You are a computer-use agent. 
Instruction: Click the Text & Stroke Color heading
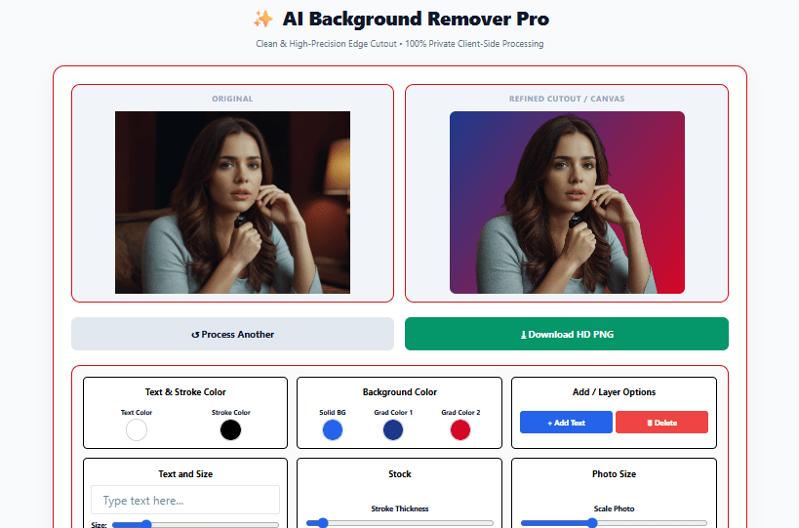click(185, 392)
